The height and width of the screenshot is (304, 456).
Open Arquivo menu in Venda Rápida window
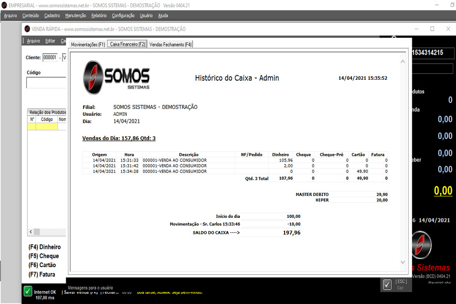click(x=33, y=41)
